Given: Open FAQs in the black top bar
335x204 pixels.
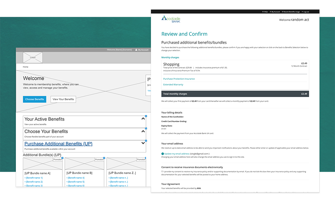Looking at the screenshot, I should click(x=265, y=12).
